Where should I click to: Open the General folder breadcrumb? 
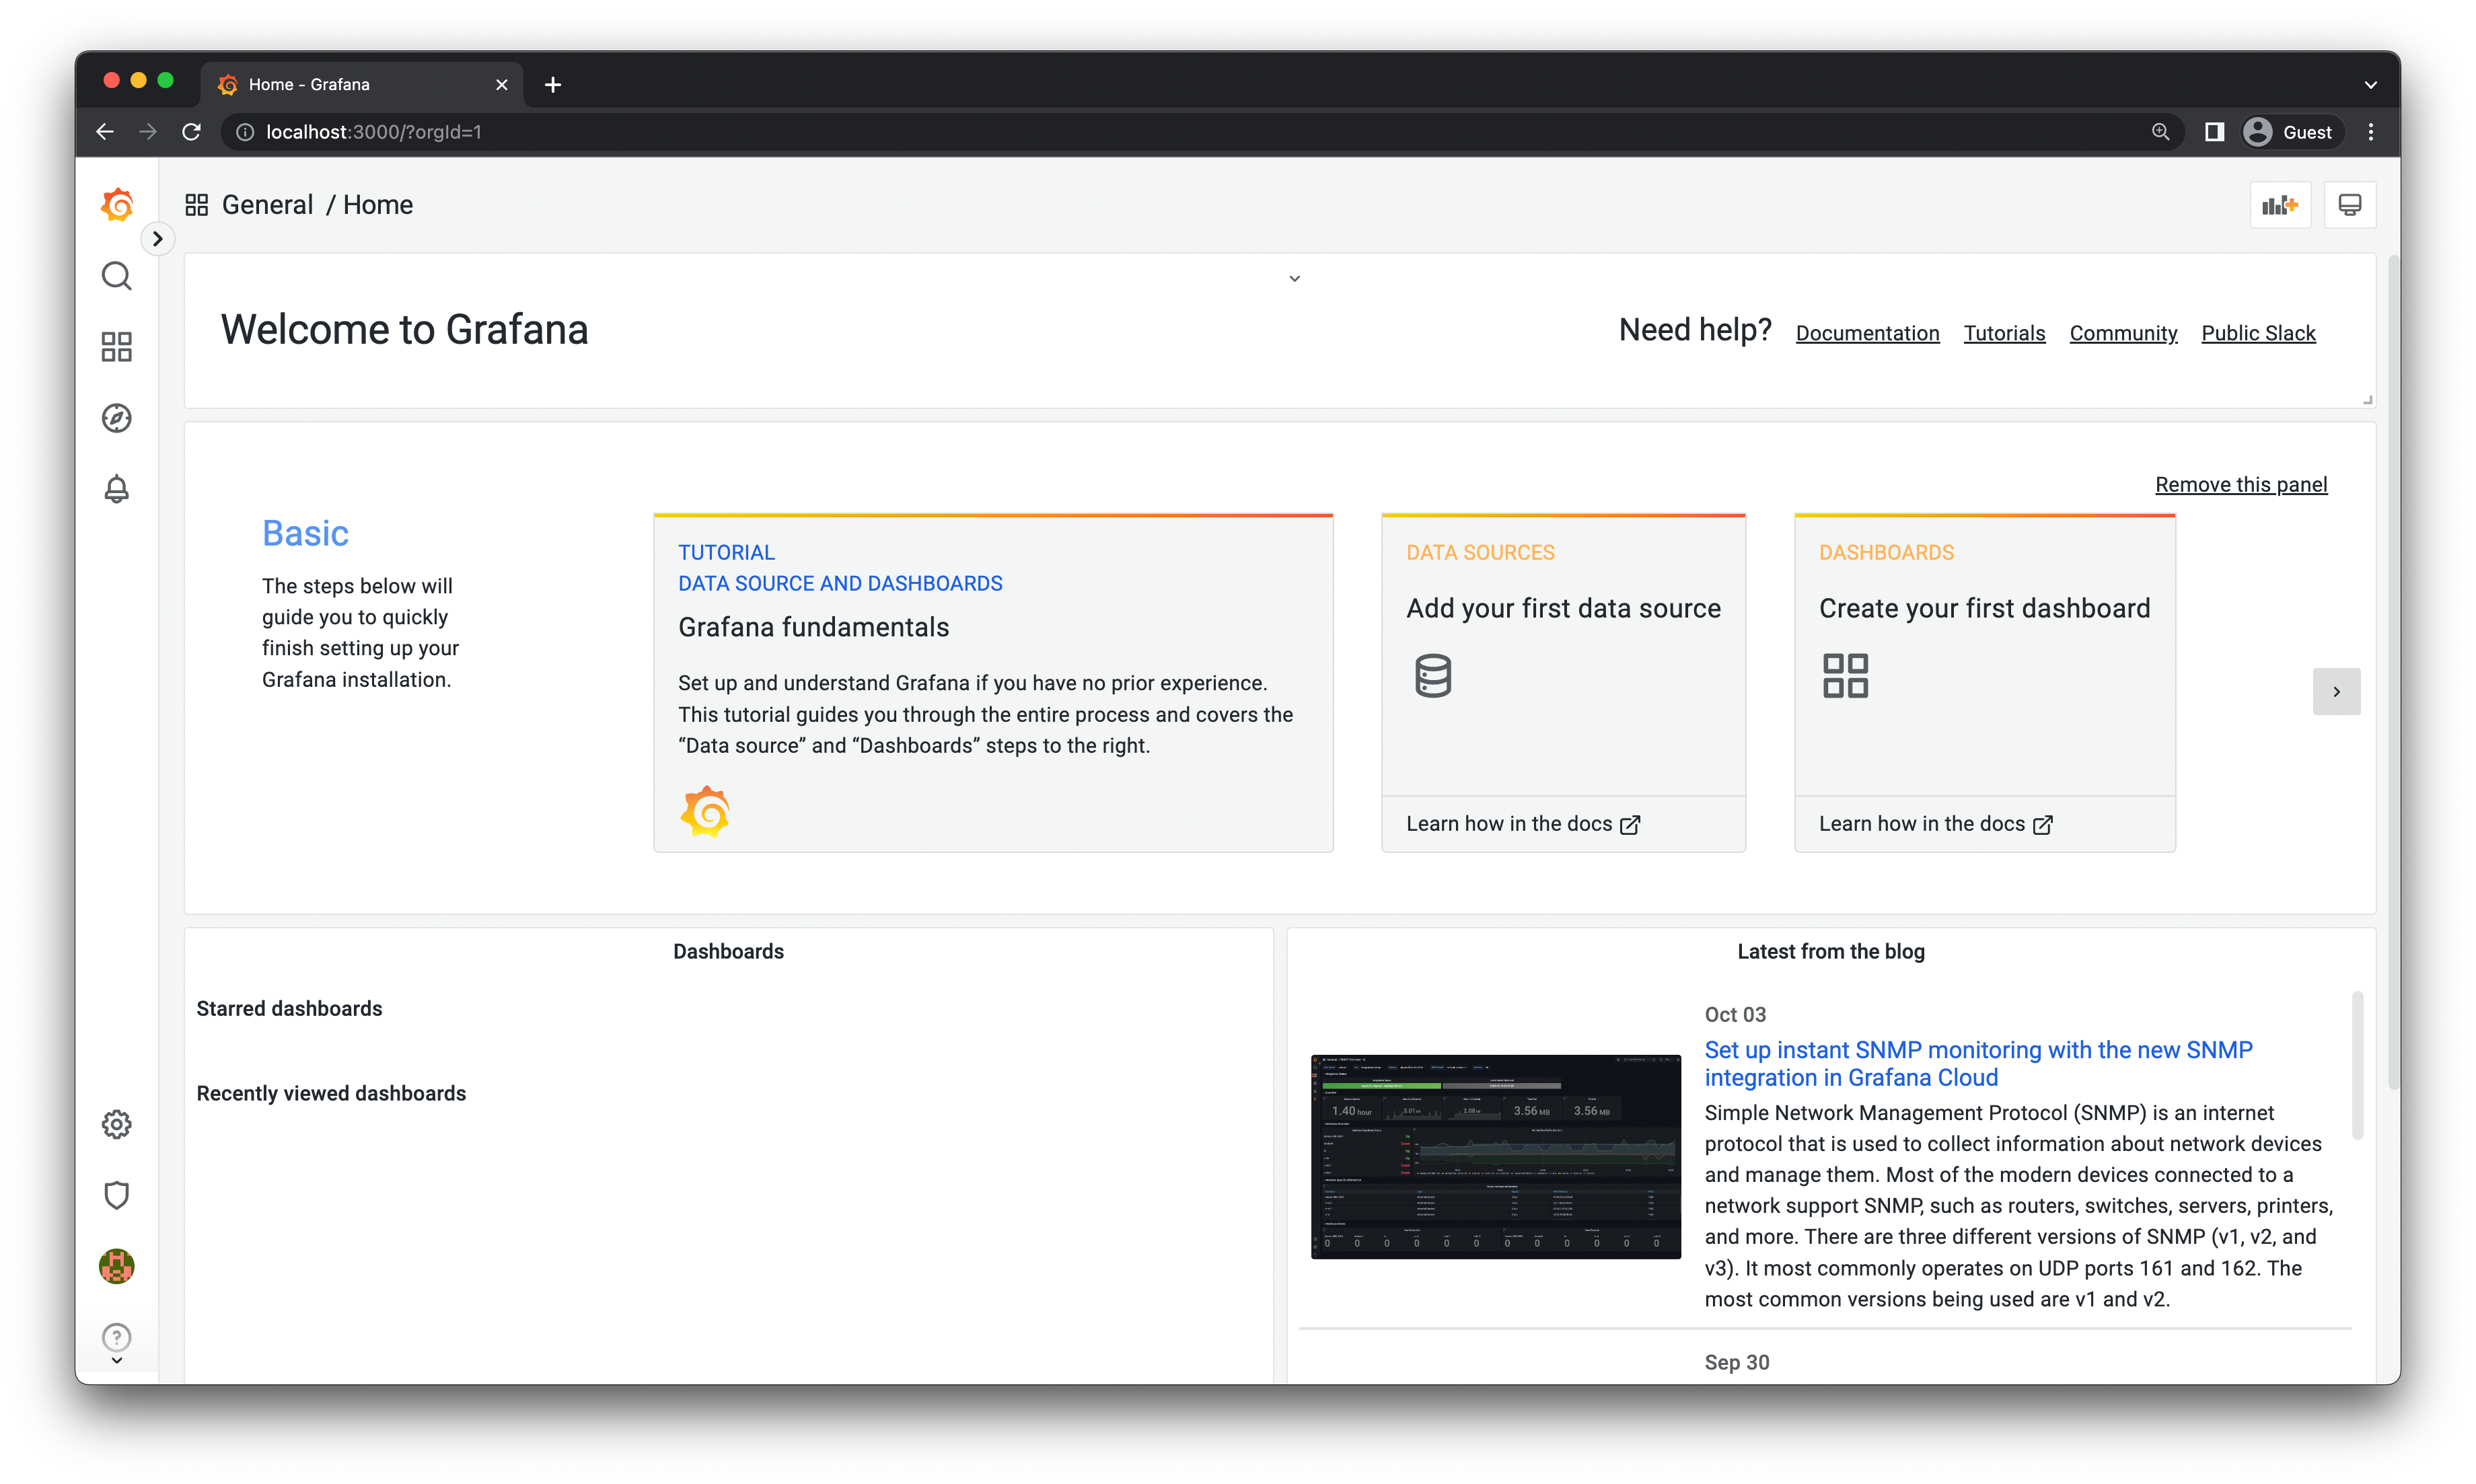267,205
